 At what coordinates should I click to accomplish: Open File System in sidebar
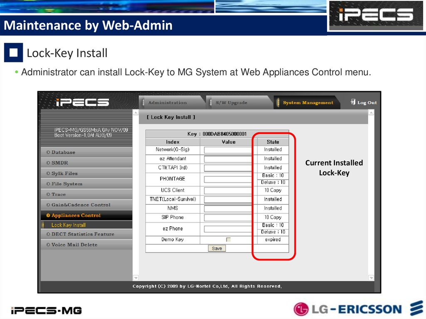click(87, 184)
